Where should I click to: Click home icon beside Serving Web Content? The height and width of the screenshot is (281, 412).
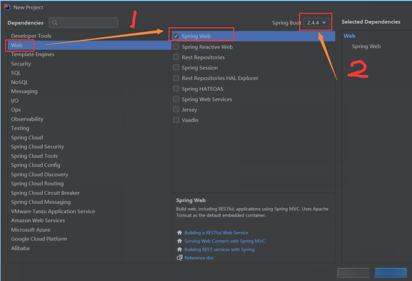tap(179, 241)
